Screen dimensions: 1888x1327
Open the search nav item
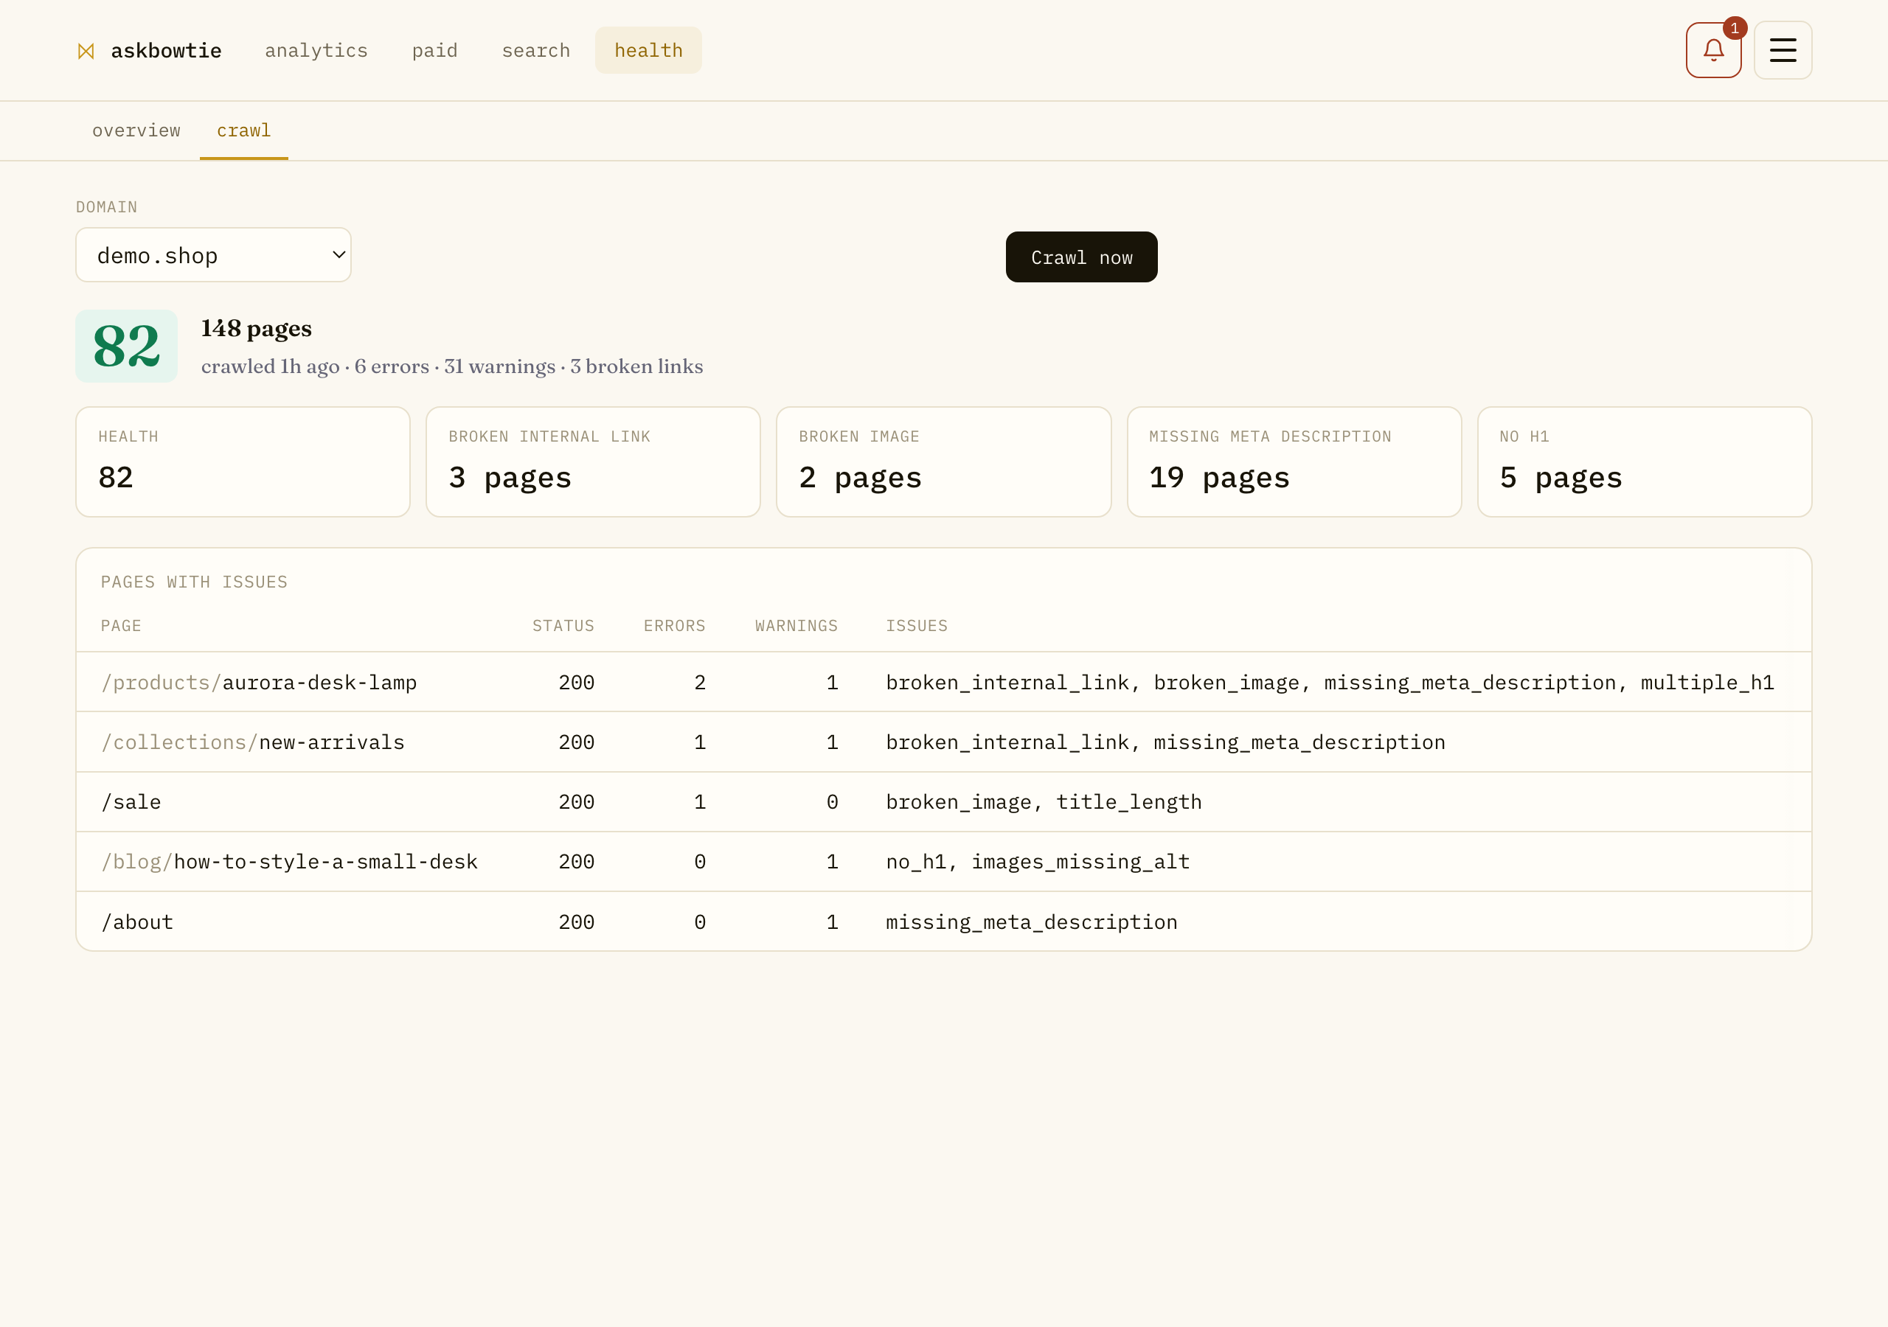tap(535, 50)
